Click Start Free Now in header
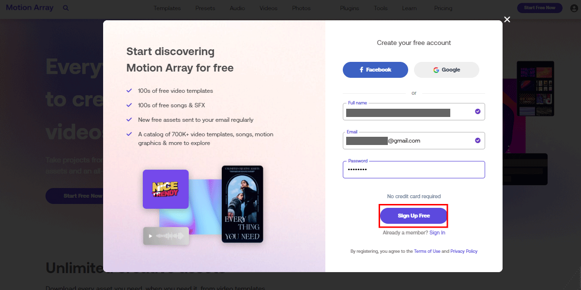Image resolution: width=581 pixels, height=290 pixels. coord(540,8)
